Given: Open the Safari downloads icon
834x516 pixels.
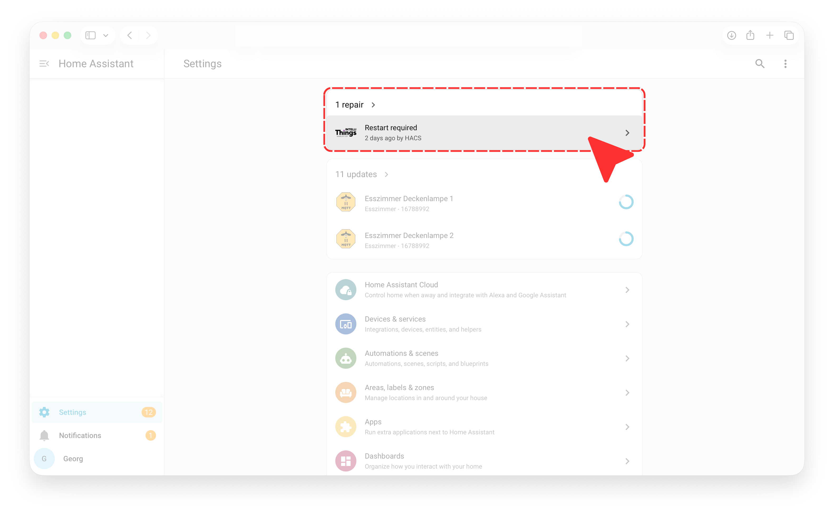Looking at the screenshot, I should tap(731, 36).
